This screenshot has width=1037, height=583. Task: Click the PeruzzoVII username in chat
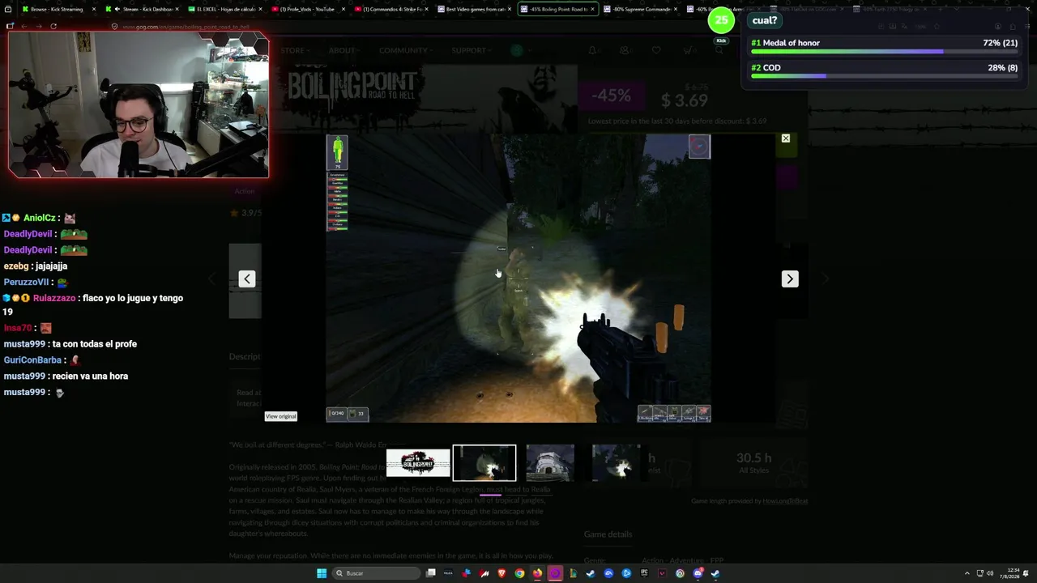(x=27, y=282)
